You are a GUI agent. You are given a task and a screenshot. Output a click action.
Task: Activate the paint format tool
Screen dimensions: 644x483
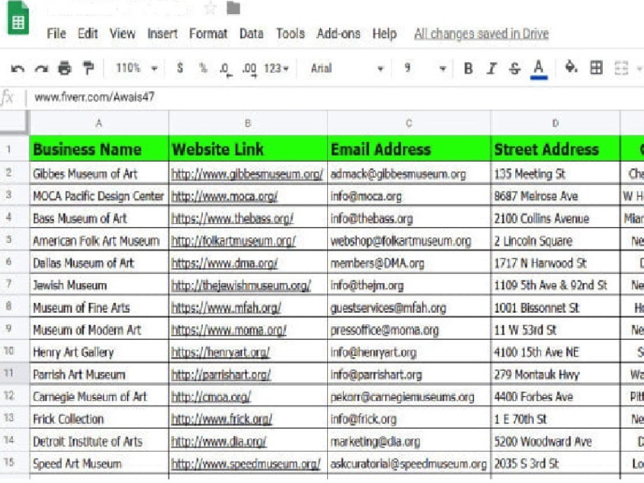[x=88, y=68]
